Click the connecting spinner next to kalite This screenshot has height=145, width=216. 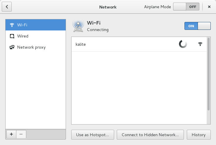[x=183, y=44]
